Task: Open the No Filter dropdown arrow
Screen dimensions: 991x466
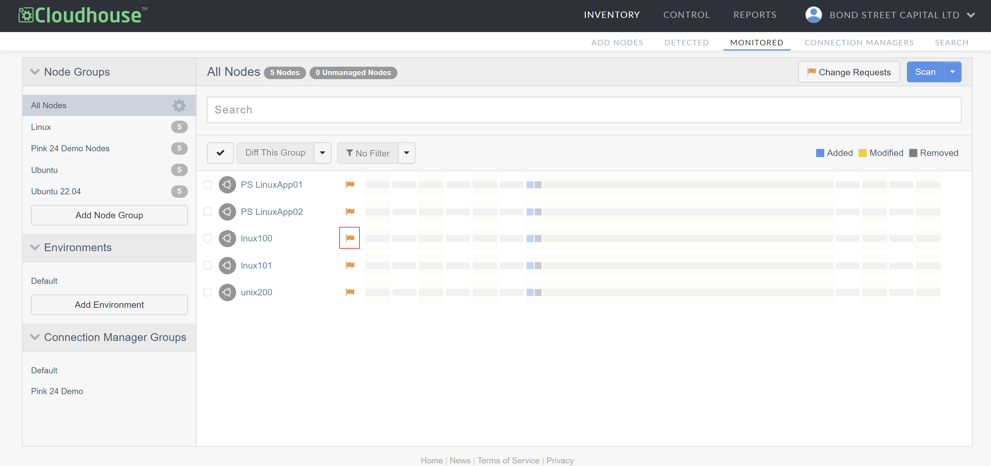Action: click(x=406, y=153)
